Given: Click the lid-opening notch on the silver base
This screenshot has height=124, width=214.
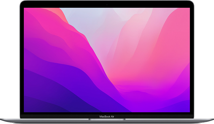Looking at the screenshot, I should click(107, 120).
